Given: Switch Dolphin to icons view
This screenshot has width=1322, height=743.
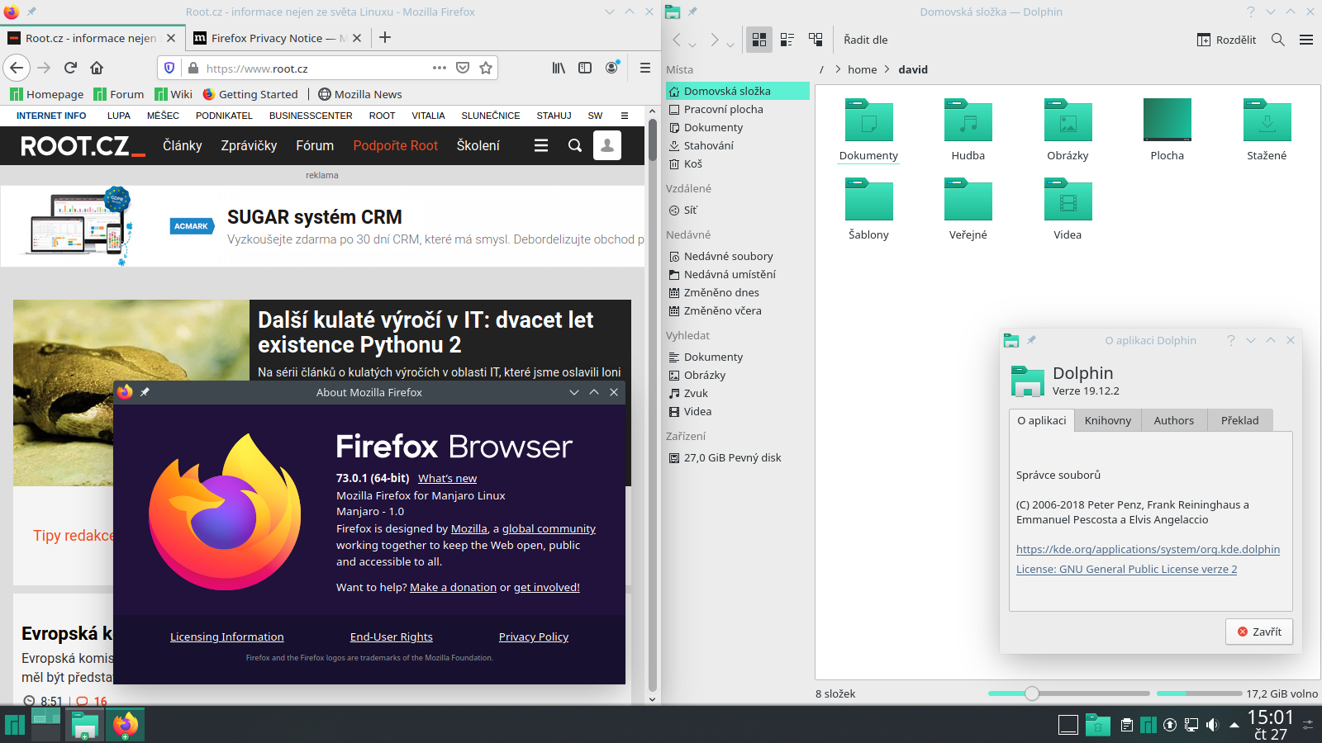Looking at the screenshot, I should (x=759, y=40).
